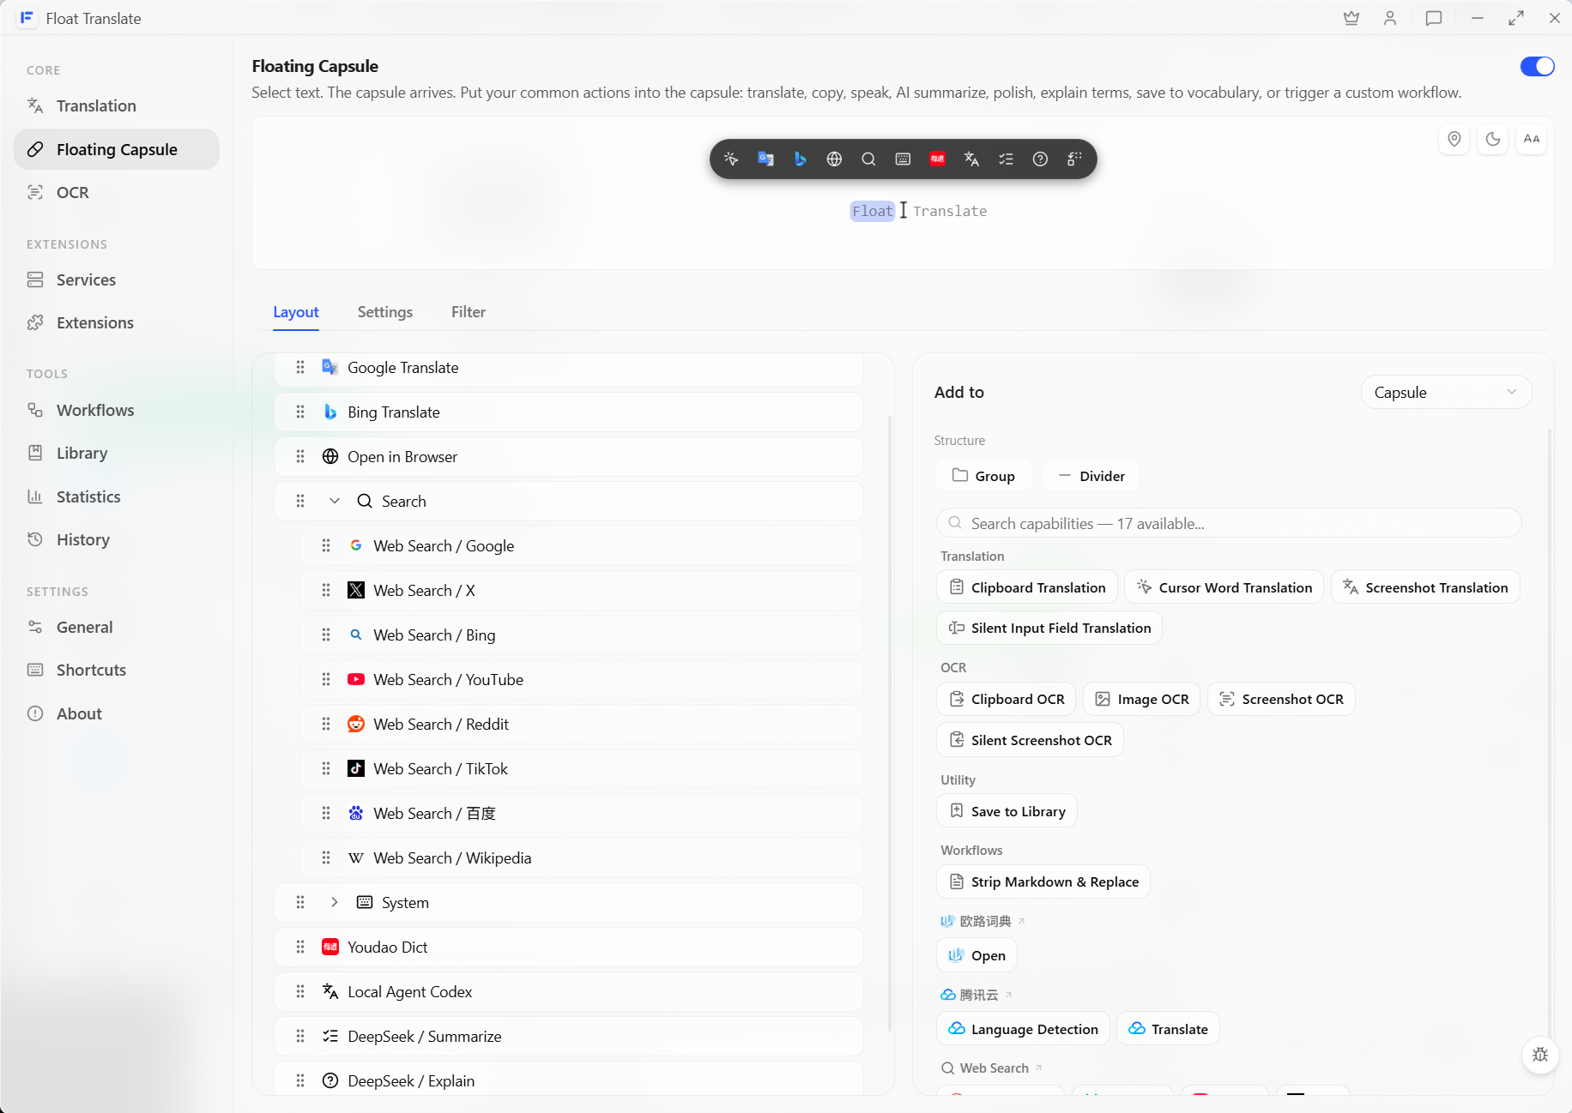Viewport: 1572px width, 1113px height.
Task: Click the AA text size preview icon
Action: pos(1532,139)
